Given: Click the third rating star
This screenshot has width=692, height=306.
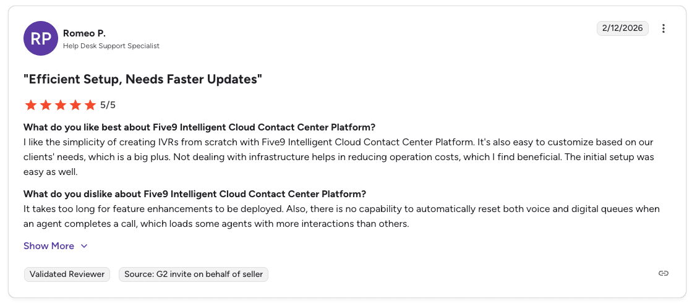Looking at the screenshot, I should tap(61, 105).
